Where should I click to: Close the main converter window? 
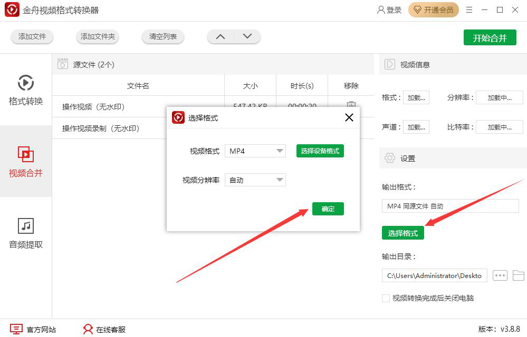515,9
